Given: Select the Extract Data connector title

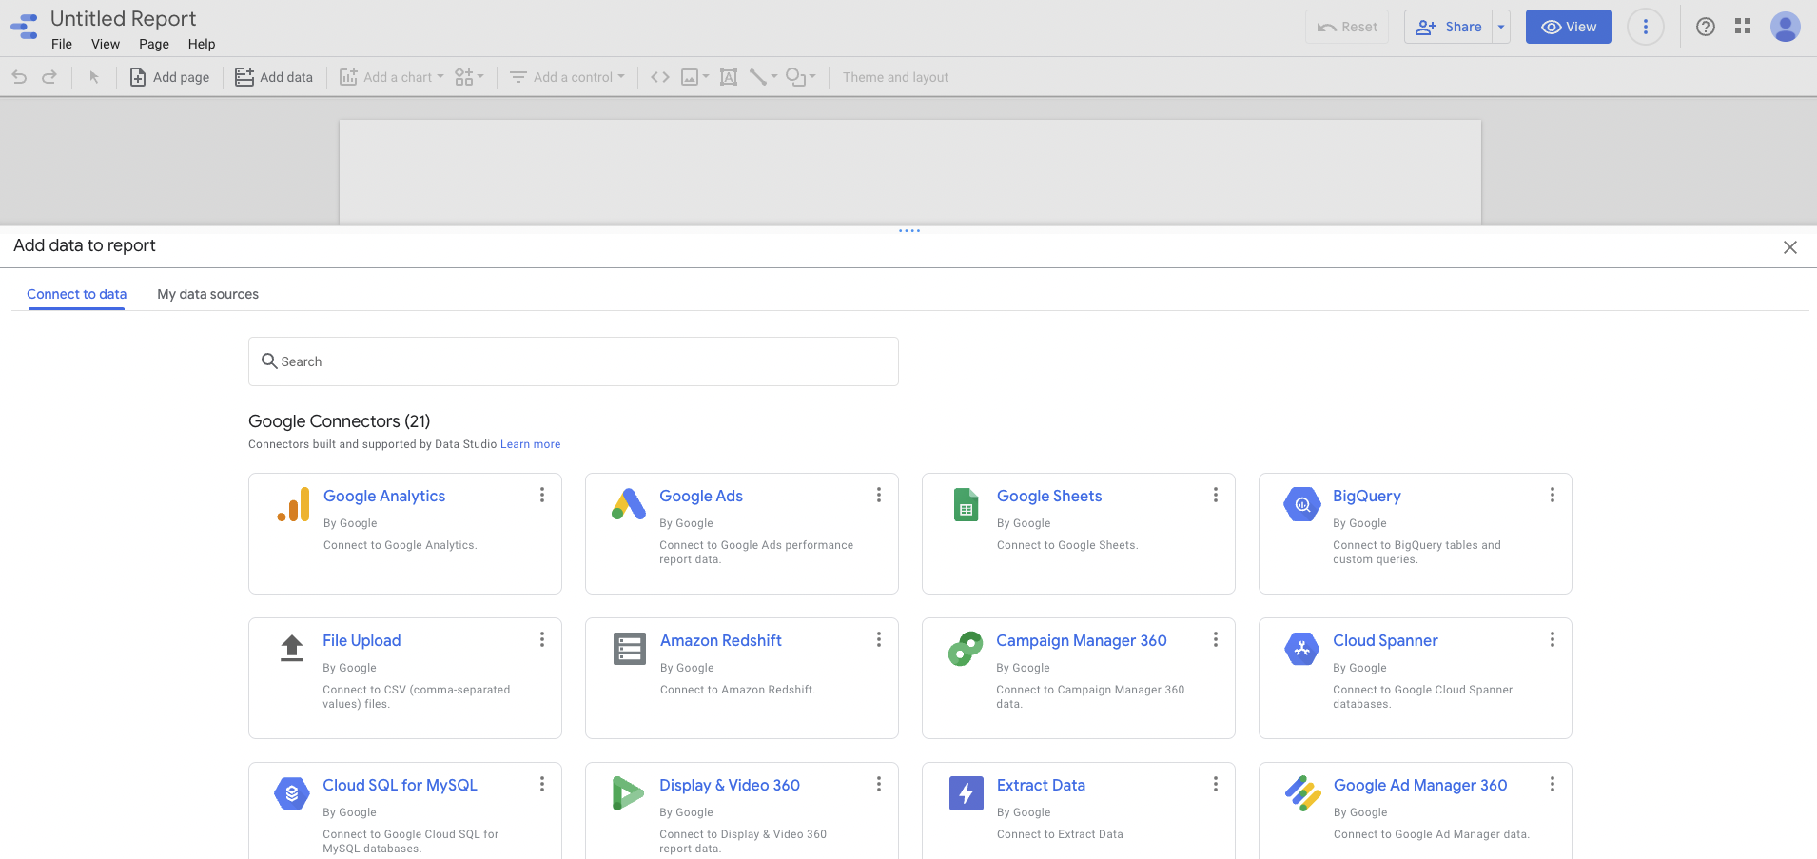Looking at the screenshot, I should (x=1041, y=785).
